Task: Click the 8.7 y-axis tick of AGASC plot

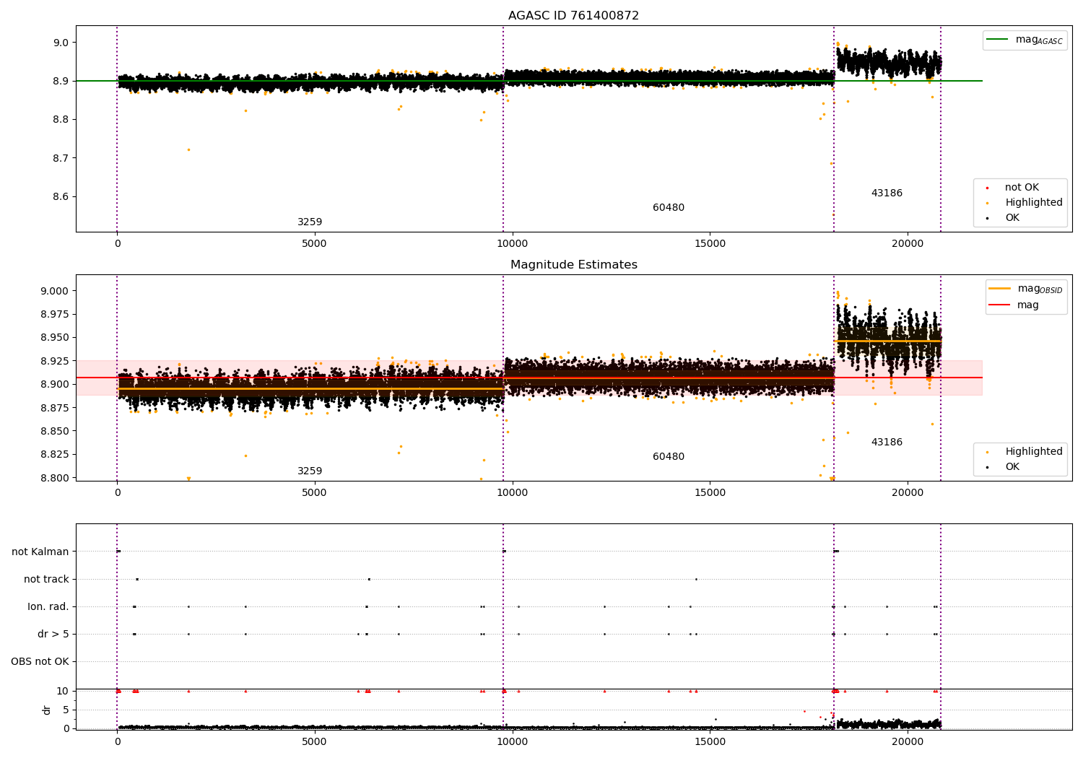Action: (x=61, y=158)
